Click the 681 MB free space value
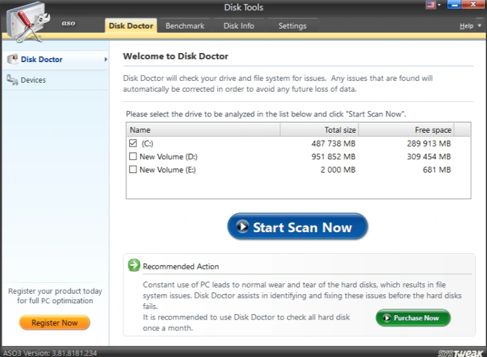 point(437,169)
